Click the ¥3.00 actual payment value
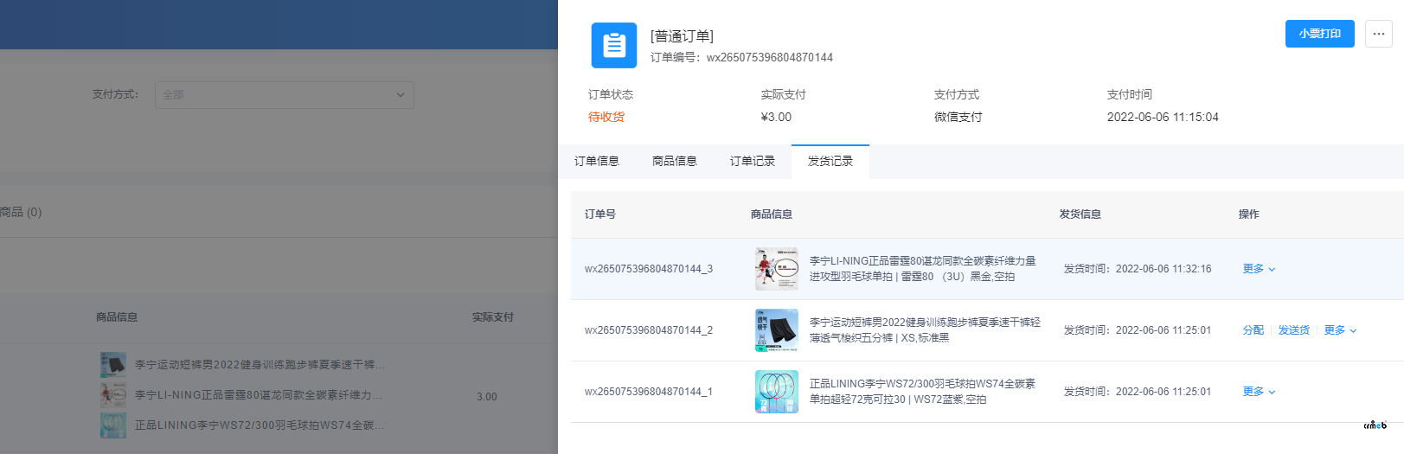This screenshot has height=454, width=1404. tap(776, 117)
